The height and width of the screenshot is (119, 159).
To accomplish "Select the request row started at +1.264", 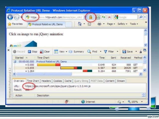I will click(78, 71).
